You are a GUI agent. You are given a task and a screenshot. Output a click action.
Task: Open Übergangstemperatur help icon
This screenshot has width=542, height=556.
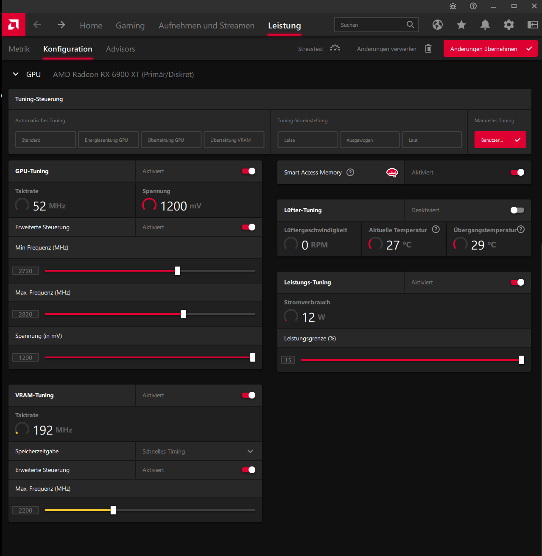pyautogui.click(x=521, y=229)
